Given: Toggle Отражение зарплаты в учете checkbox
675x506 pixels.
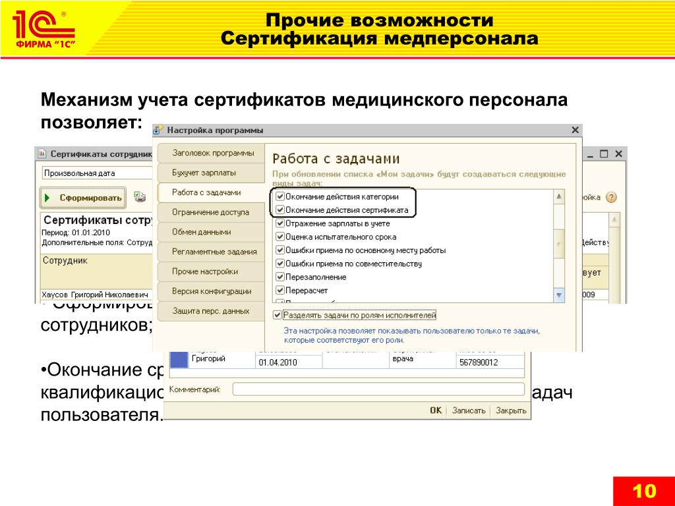Looking at the screenshot, I should coord(280,223).
